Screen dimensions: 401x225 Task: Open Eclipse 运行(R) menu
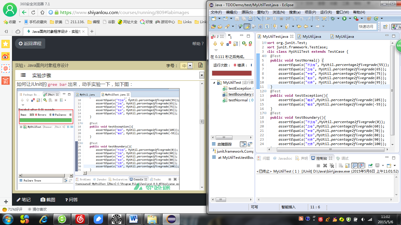click(x=326, y=12)
